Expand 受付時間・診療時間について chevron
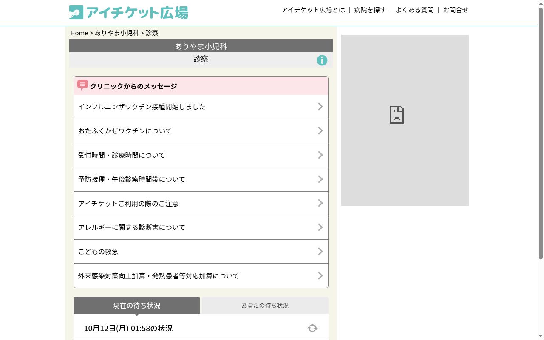 click(320, 155)
